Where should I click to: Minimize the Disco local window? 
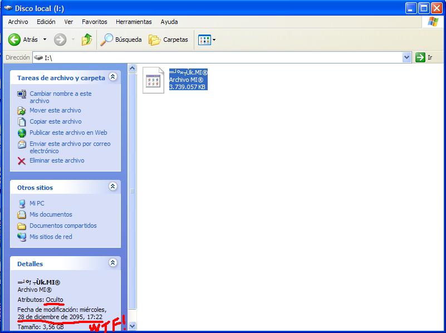coord(410,8)
